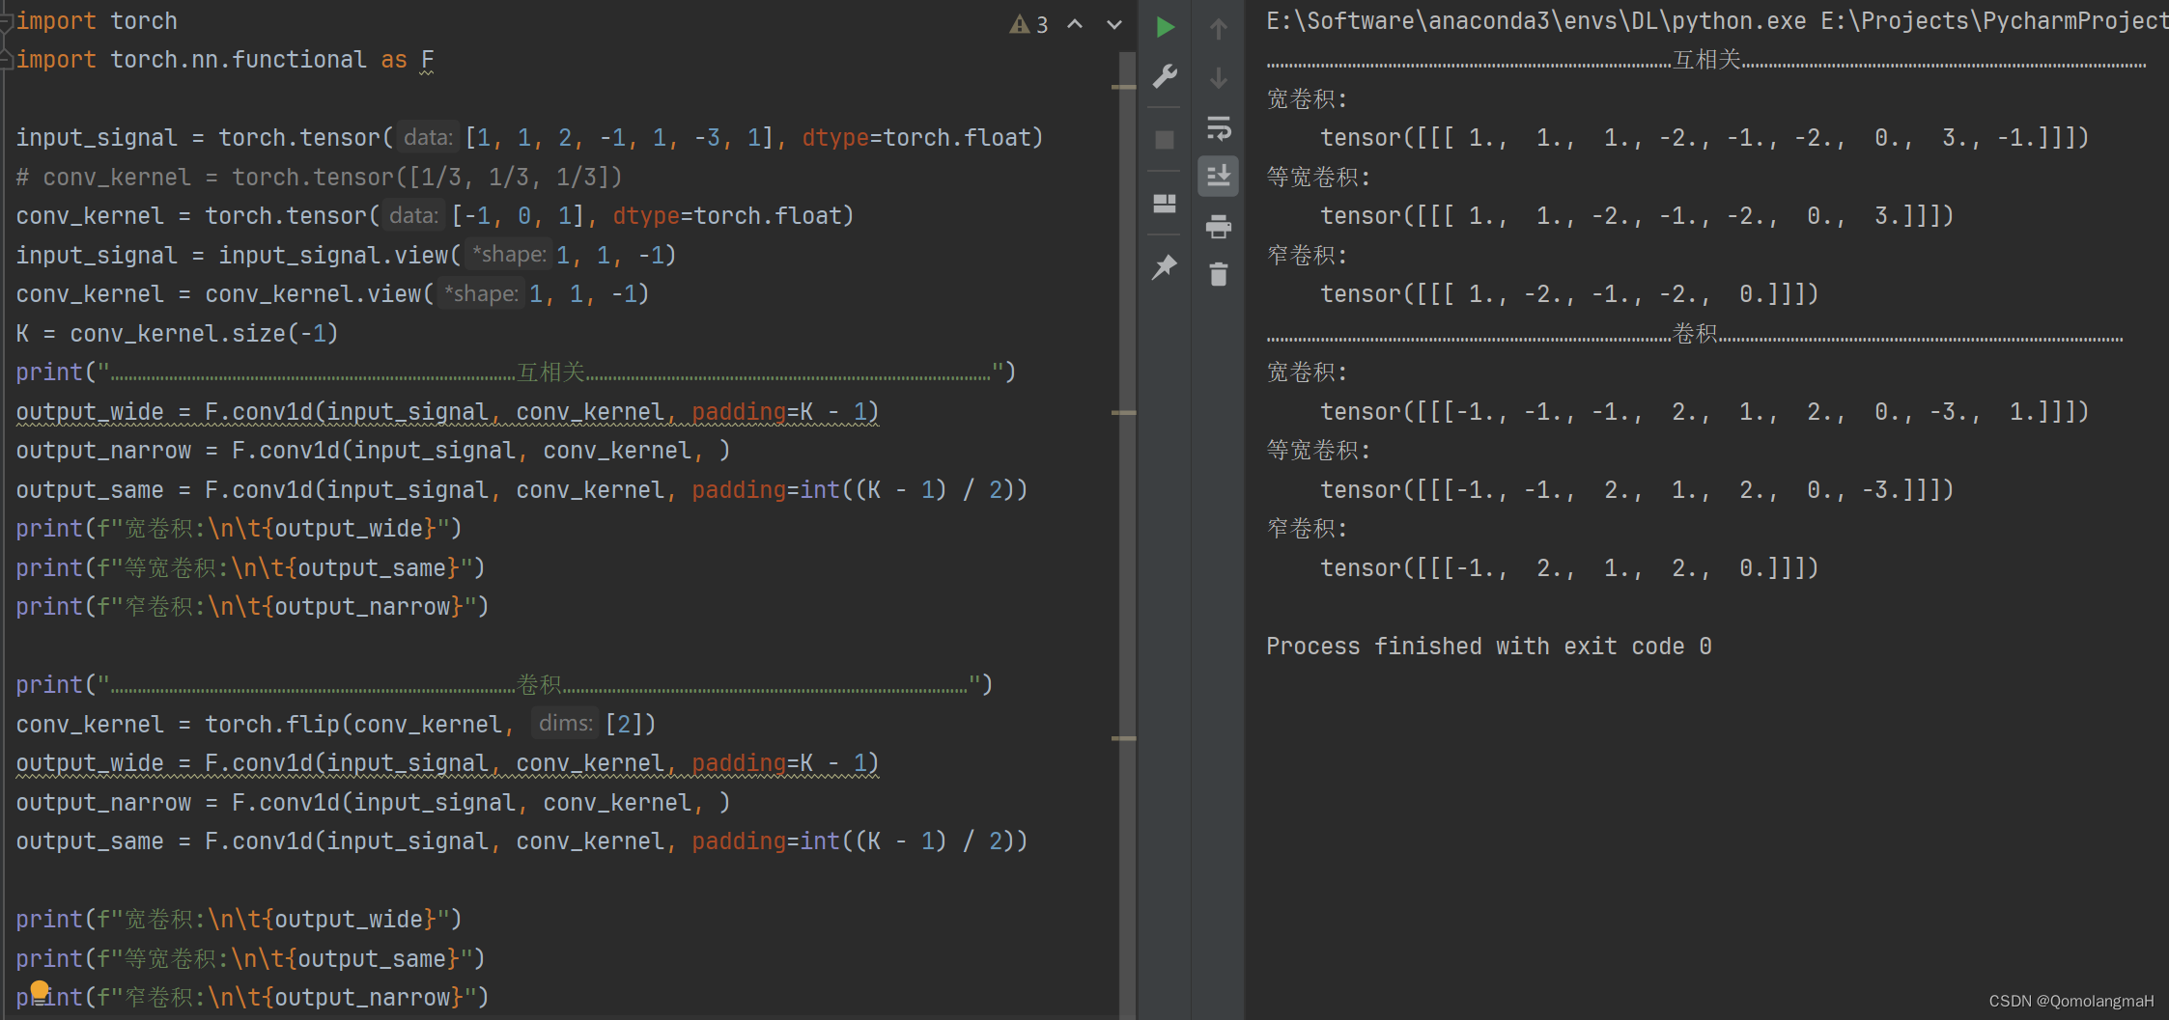Clear console with trash icon
The width and height of the screenshot is (2169, 1020).
point(1219,275)
